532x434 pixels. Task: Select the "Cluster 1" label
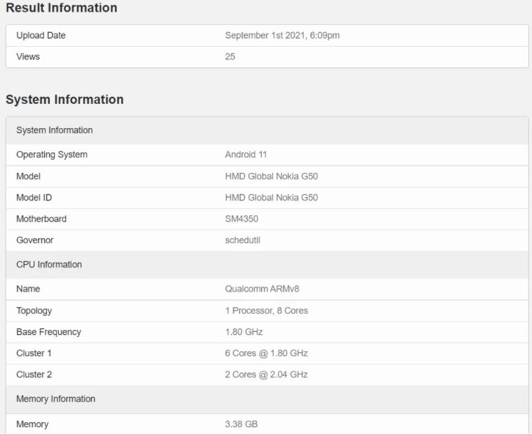coord(34,353)
